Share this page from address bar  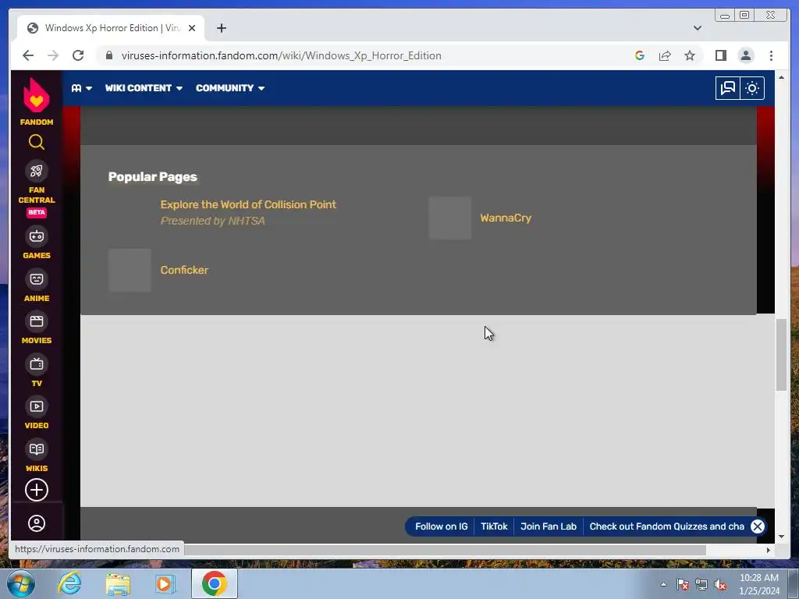pos(665,55)
